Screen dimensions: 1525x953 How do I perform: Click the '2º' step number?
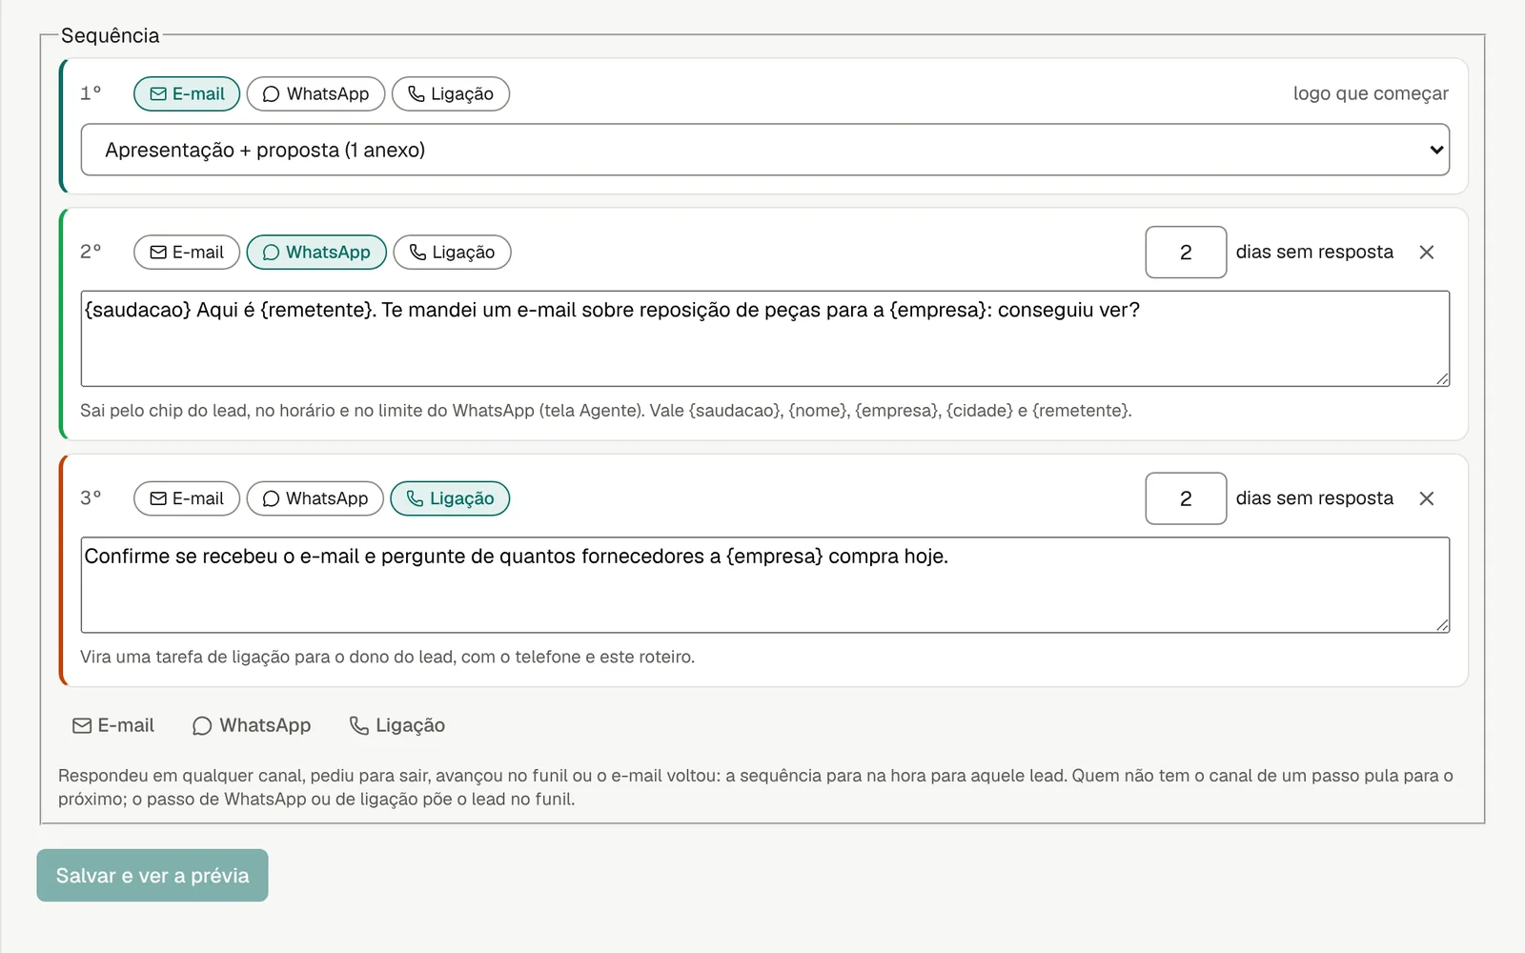pyautogui.click(x=91, y=252)
